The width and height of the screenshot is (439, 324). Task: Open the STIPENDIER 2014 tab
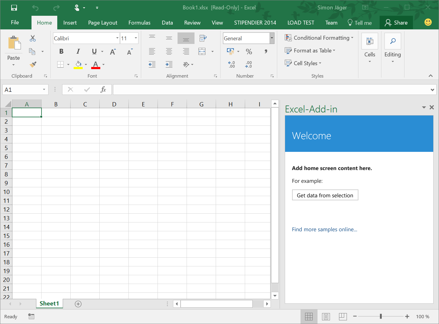point(255,23)
